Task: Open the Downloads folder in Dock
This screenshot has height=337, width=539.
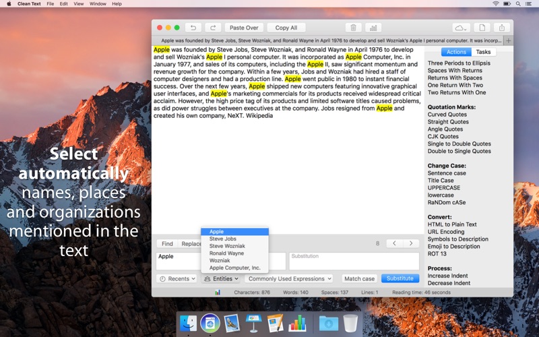Action: click(328, 324)
